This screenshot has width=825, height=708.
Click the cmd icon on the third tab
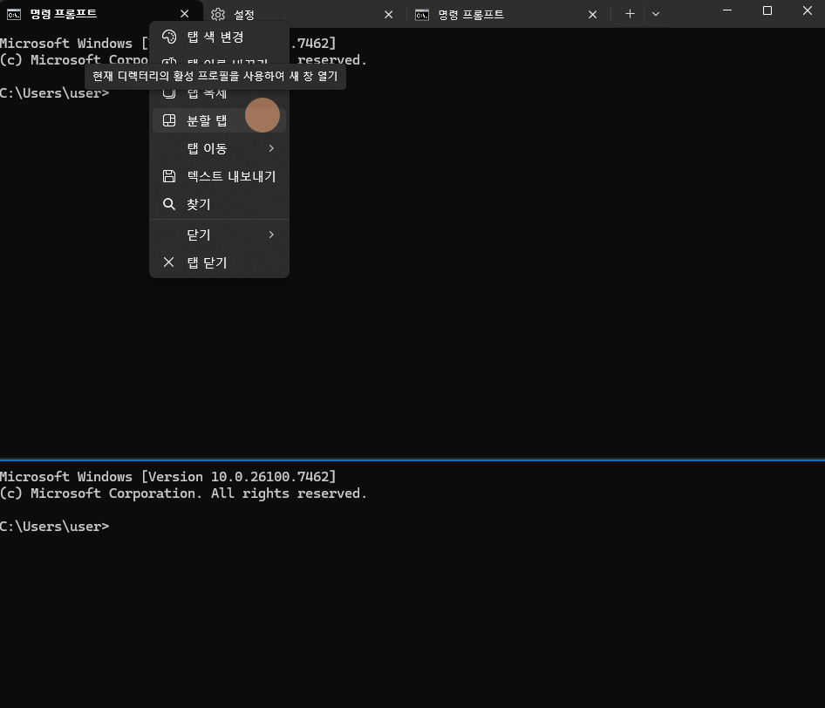click(422, 15)
